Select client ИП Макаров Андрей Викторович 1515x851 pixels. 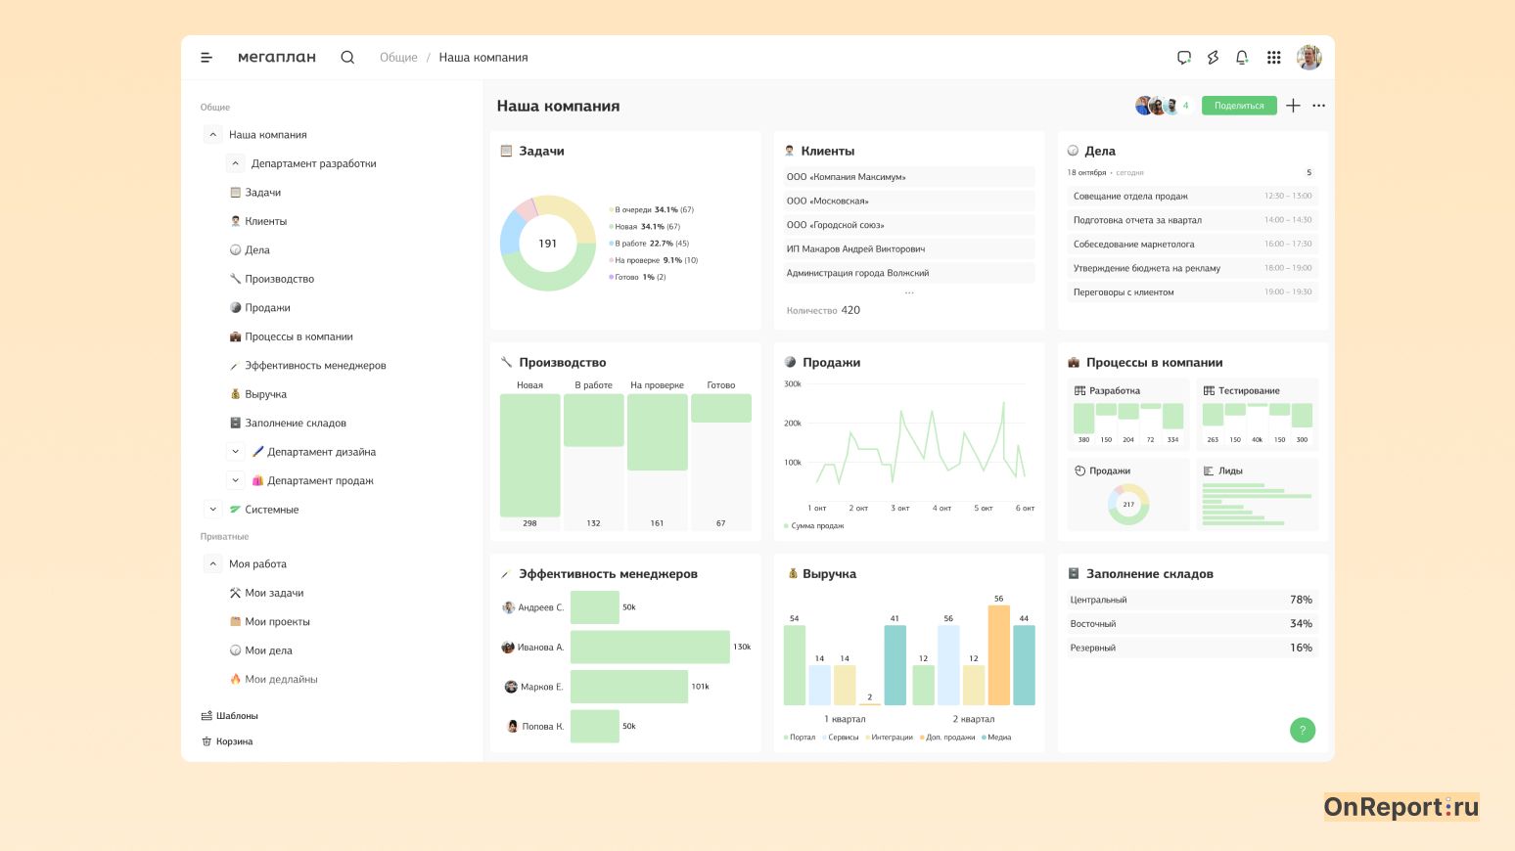909,249
